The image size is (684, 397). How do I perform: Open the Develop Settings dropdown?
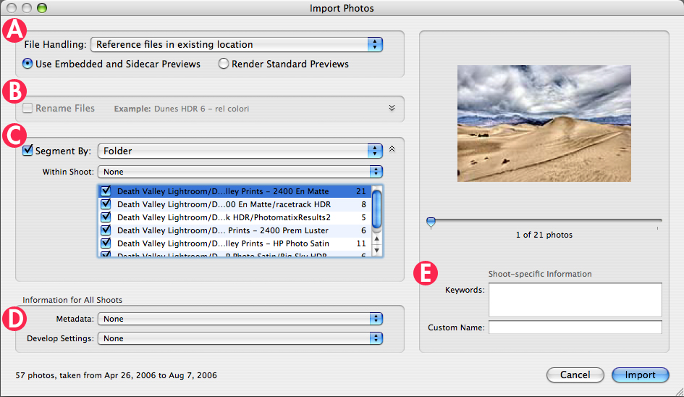pyautogui.click(x=241, y=338)
